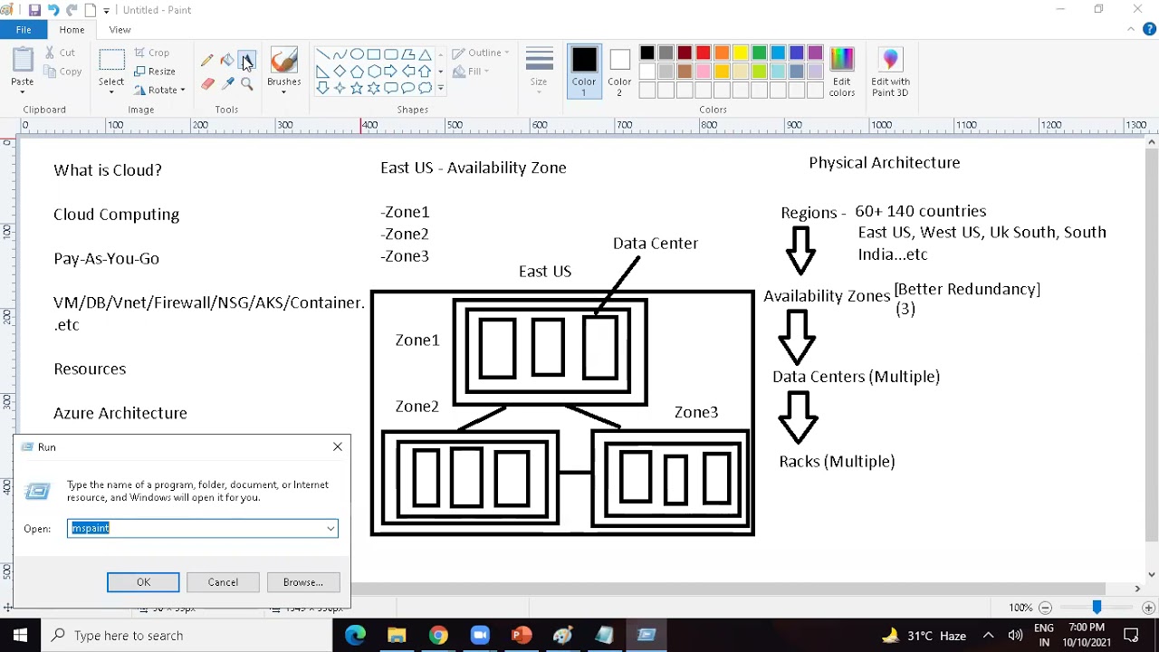1159x652 pixels.
Task: Choose the Rounded rectangle shape
Action: [391, 54]
